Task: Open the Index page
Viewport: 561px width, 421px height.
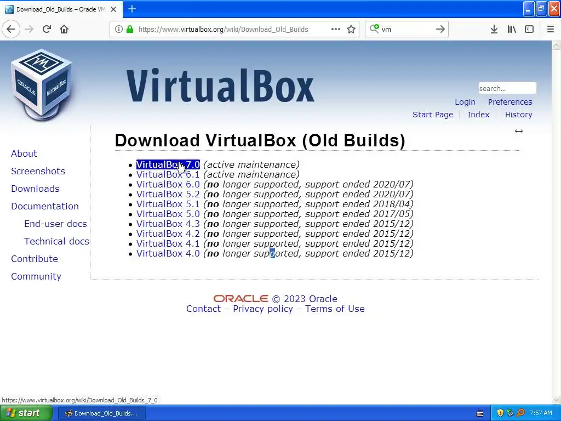Action: tap(478, 115)
